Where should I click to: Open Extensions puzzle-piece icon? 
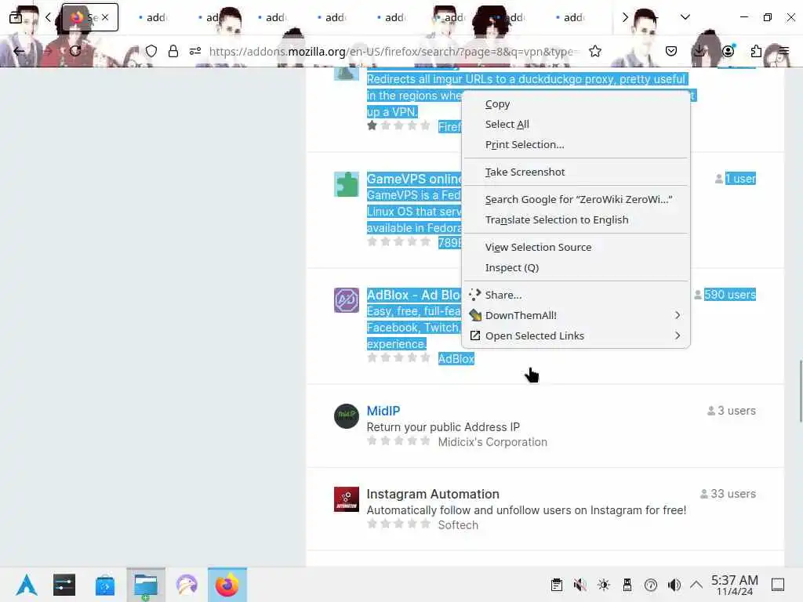[x=756, y=51]
